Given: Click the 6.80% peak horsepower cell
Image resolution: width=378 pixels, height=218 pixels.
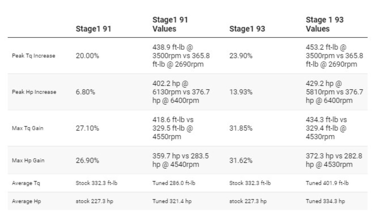Looking at the screenshot, I should pos(85,92).
